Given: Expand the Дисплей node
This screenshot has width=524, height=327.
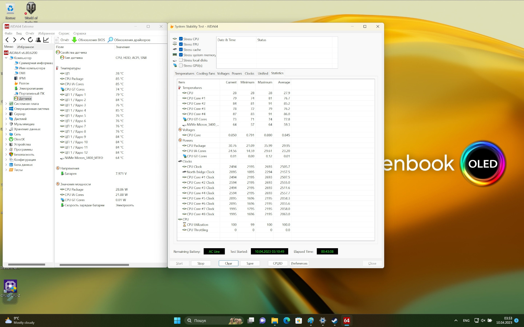Looking at the screenshot, I should (x=6, y=119).
